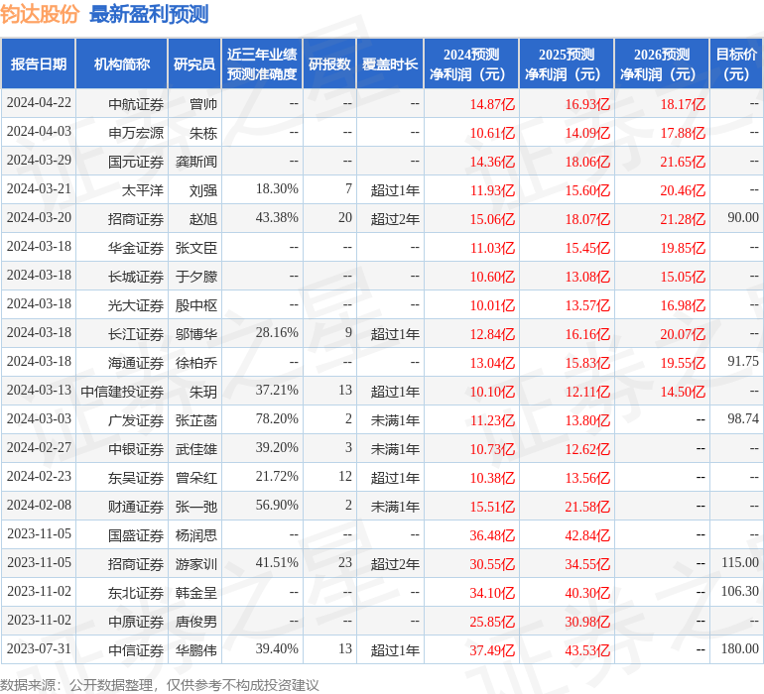Click the institution 海通证券
The width and height of the screenshot is (764, 694).
(x=136, y=363)
